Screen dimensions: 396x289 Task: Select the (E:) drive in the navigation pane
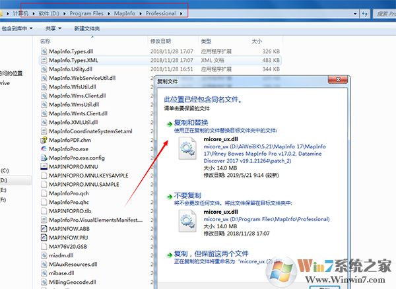pos(3,190)
